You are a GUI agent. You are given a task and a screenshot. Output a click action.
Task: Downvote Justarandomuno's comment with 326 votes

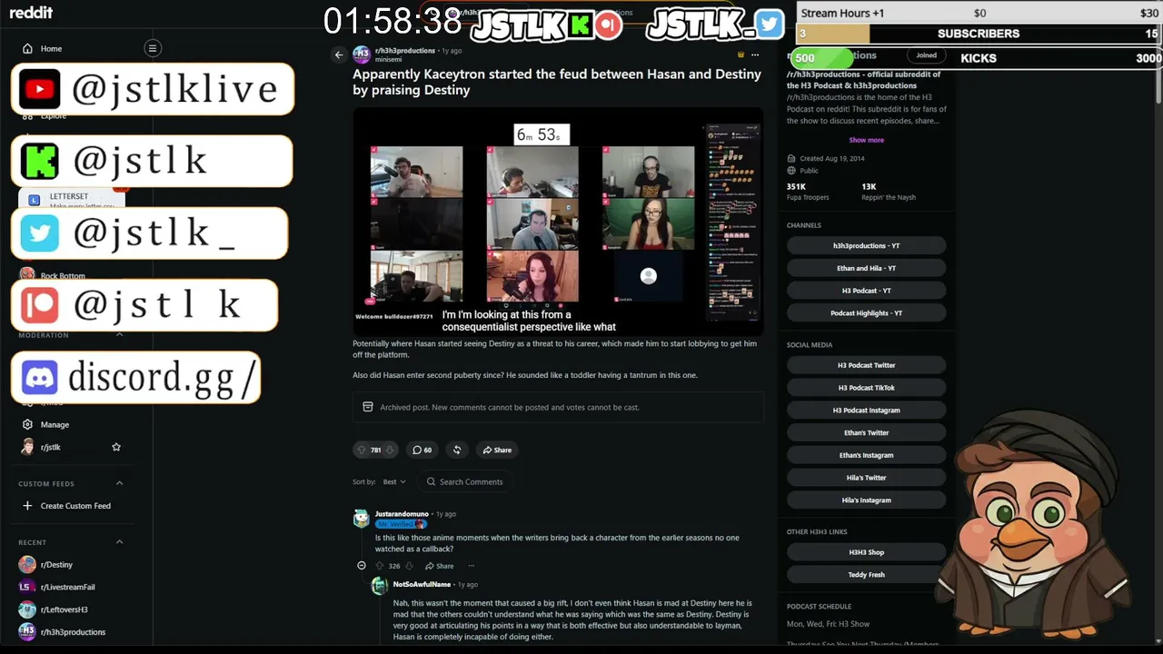409,566
